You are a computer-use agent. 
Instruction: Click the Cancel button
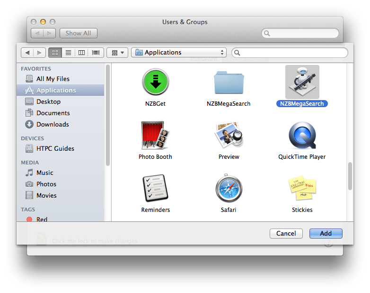(286, 233)
